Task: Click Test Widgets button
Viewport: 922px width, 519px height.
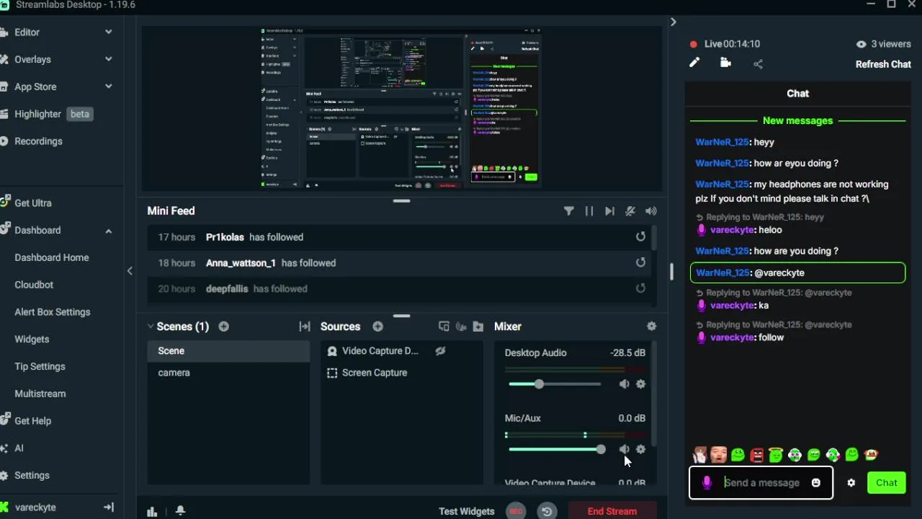Action: (x=467, y=512)
